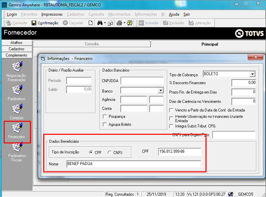Click the status bar user icon
This screenshot has height=197, width=266.
231,194
